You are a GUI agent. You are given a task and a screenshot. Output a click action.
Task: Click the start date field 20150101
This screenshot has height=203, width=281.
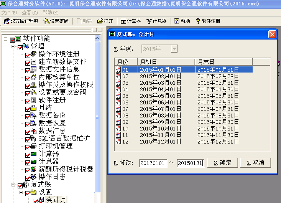coord(153,163)
